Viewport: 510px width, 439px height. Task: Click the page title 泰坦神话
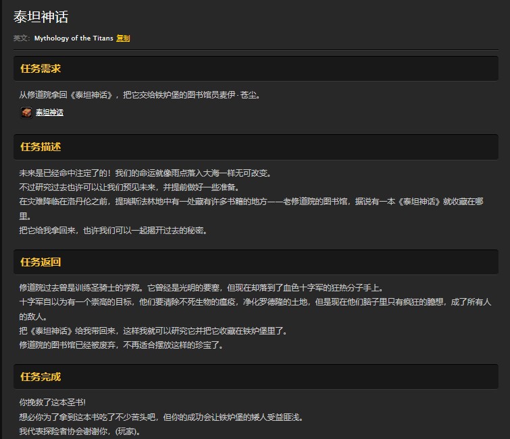[x=41, y=17]
